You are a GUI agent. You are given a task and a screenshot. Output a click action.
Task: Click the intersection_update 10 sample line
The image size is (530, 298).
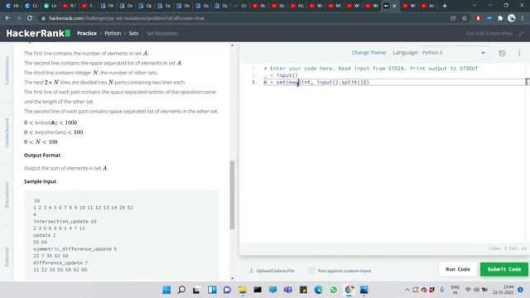tap(65, 221)
